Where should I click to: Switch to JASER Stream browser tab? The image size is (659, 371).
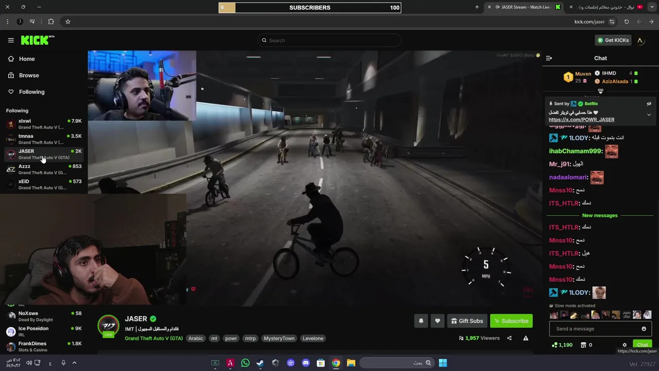tap(524, 7)
